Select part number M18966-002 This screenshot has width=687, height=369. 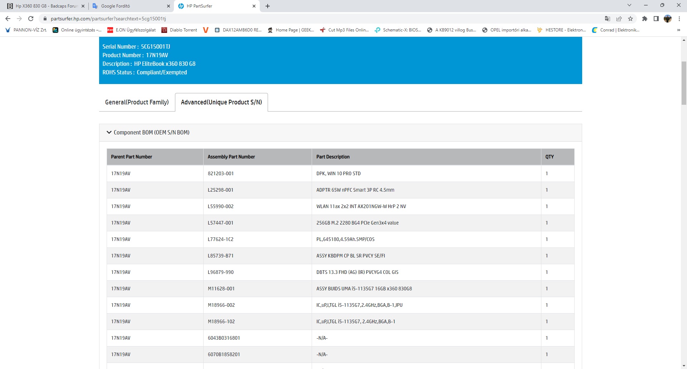221,305
